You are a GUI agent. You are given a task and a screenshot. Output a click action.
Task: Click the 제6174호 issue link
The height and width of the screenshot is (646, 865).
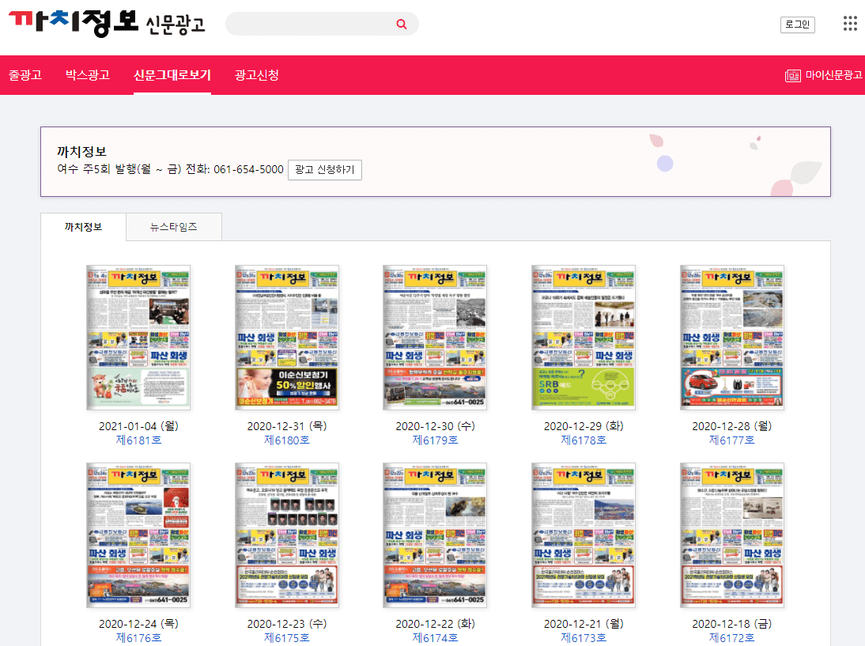coord(435,638)
